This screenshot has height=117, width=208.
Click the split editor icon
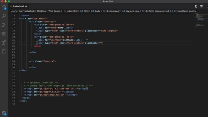(207, 6)
